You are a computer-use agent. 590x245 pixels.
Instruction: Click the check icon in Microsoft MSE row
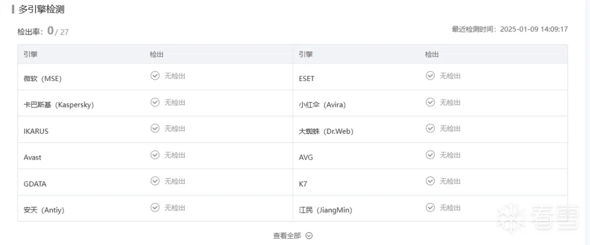point(155,76)
